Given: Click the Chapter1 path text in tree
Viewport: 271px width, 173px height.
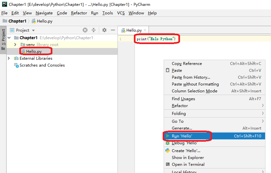Looking at the screenshot, I should click(x=66, y=38).
